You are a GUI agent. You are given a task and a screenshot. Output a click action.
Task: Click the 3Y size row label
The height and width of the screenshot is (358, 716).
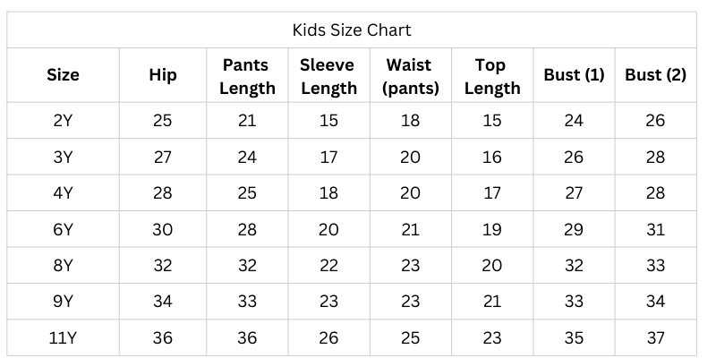coord(63,157)
